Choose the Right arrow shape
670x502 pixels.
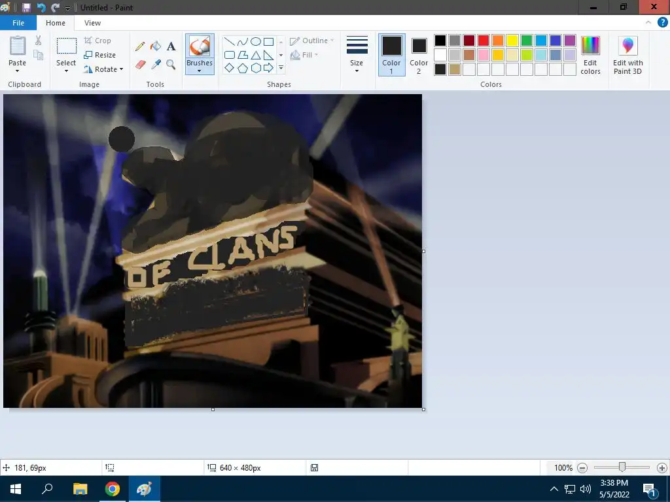[x=268, y=68]
